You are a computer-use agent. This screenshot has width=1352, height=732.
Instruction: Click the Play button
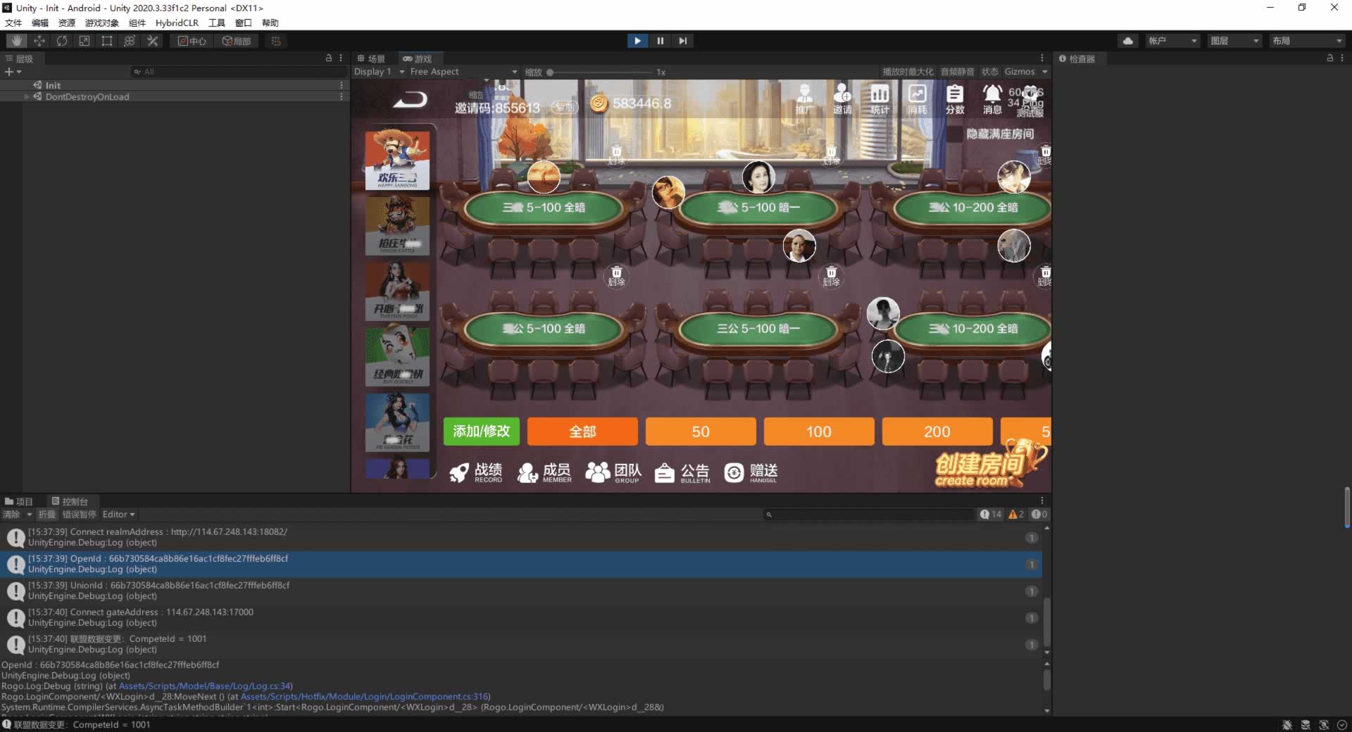[x=637, y=41]
